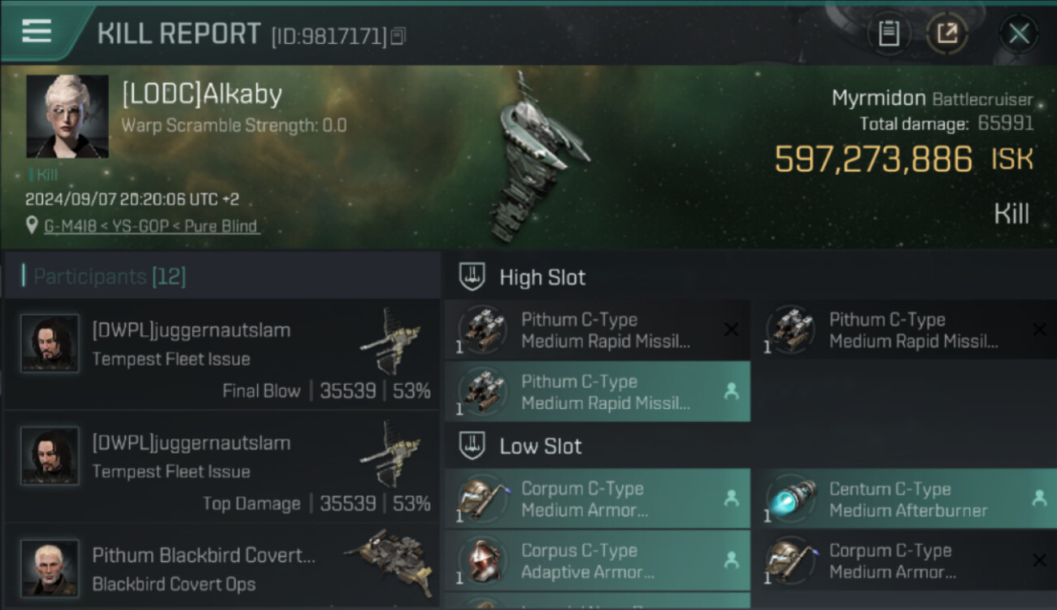Click the Blackbird Covert Ops ship icon

point(388,563)
